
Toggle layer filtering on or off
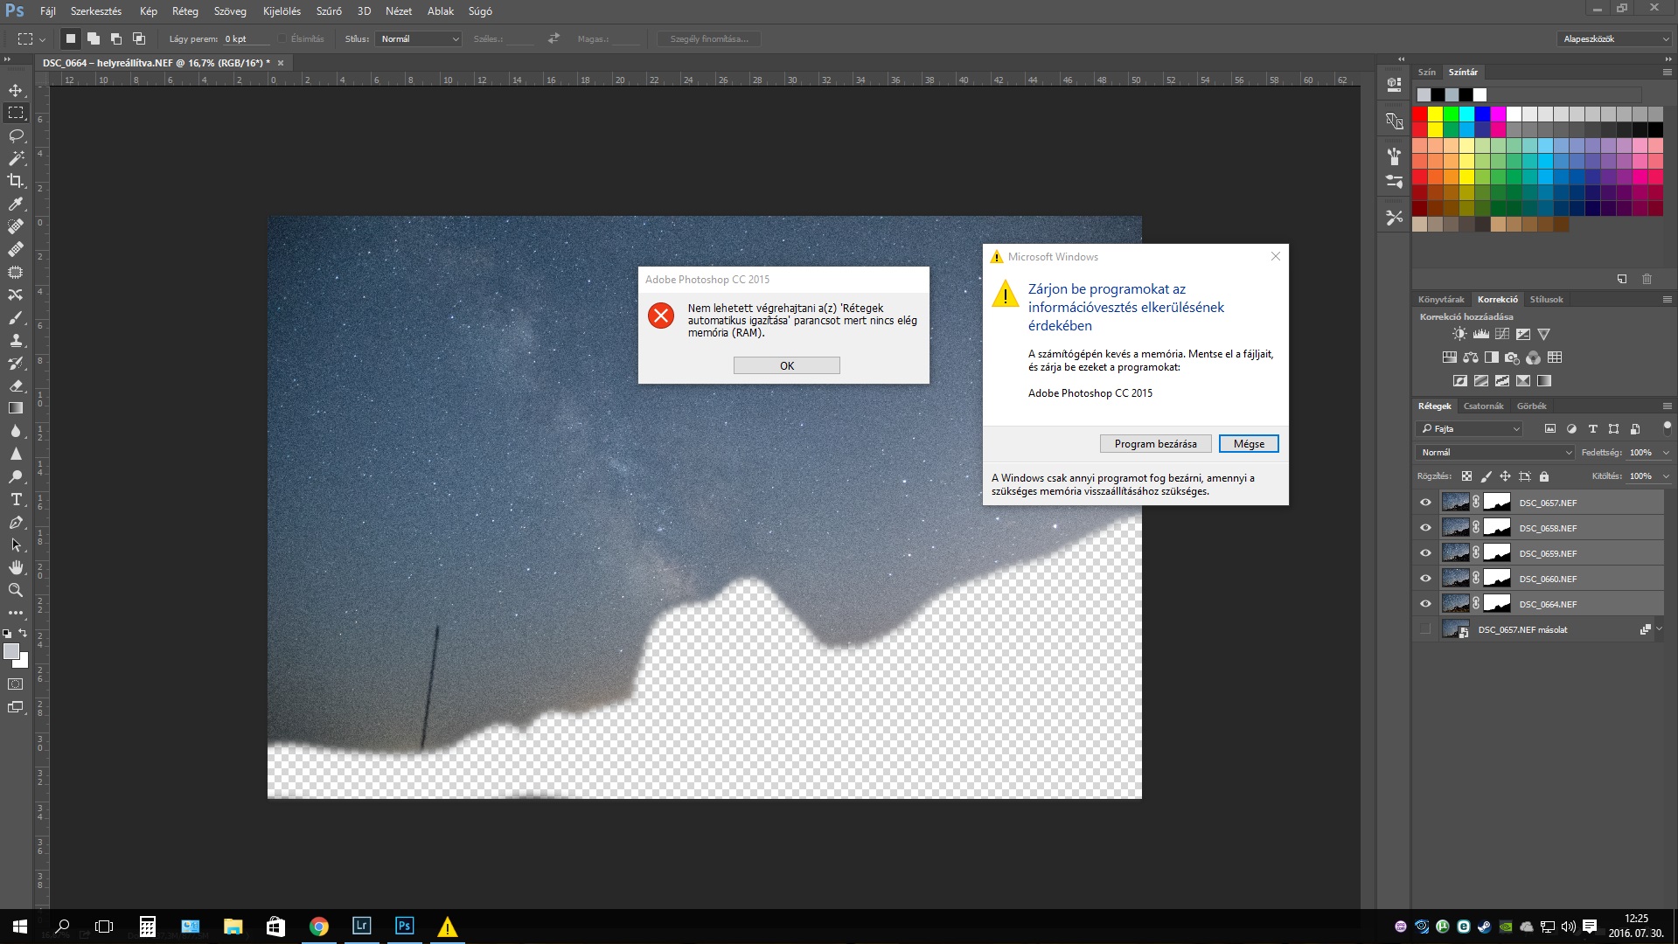click(x=1667, y=427)
